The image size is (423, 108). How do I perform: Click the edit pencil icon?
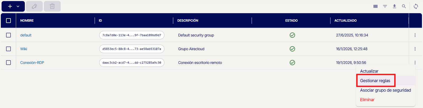34,6
